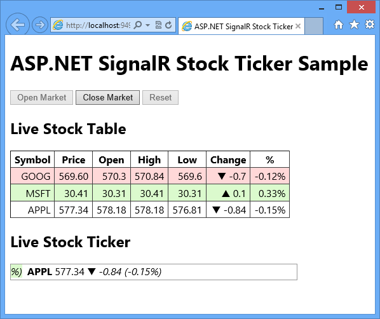Viewport: 380px width, 319px height.
Task: Refresh the page with the reload icon
Action: pos(168,25)
